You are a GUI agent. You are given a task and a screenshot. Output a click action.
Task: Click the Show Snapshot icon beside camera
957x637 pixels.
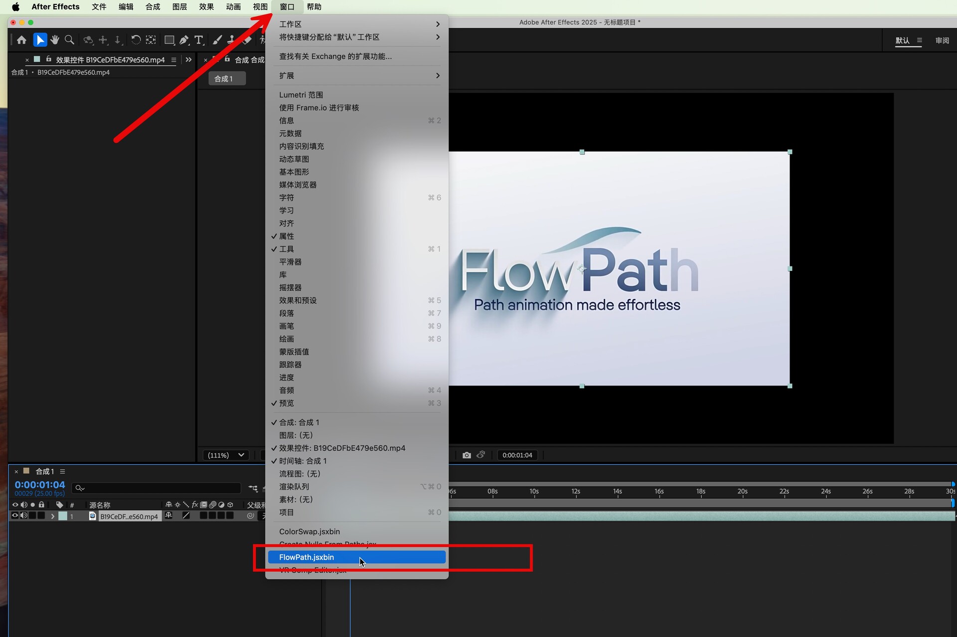[481, 455]
